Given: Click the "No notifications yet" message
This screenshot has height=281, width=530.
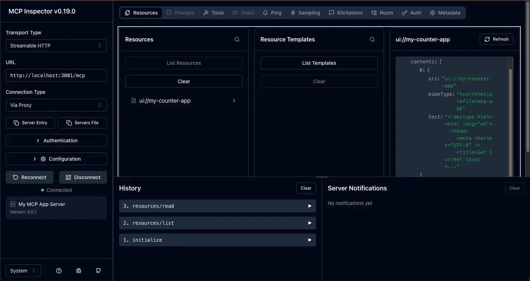Looking at the screenshot, I should click(350, 203).
